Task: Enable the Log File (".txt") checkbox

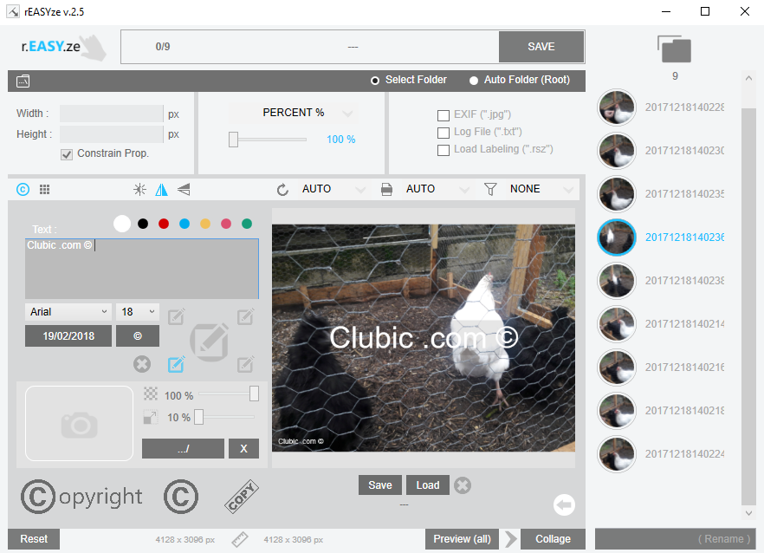Action: 444,133
